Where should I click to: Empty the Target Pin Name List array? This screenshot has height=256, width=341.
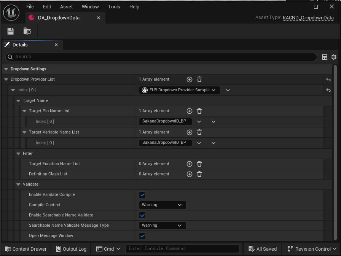(199, 111)
